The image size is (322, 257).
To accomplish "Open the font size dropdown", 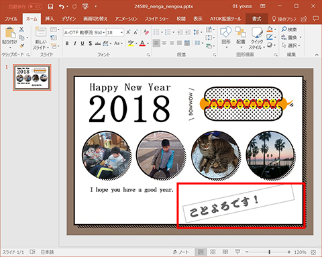I will (x=115, y=33).
